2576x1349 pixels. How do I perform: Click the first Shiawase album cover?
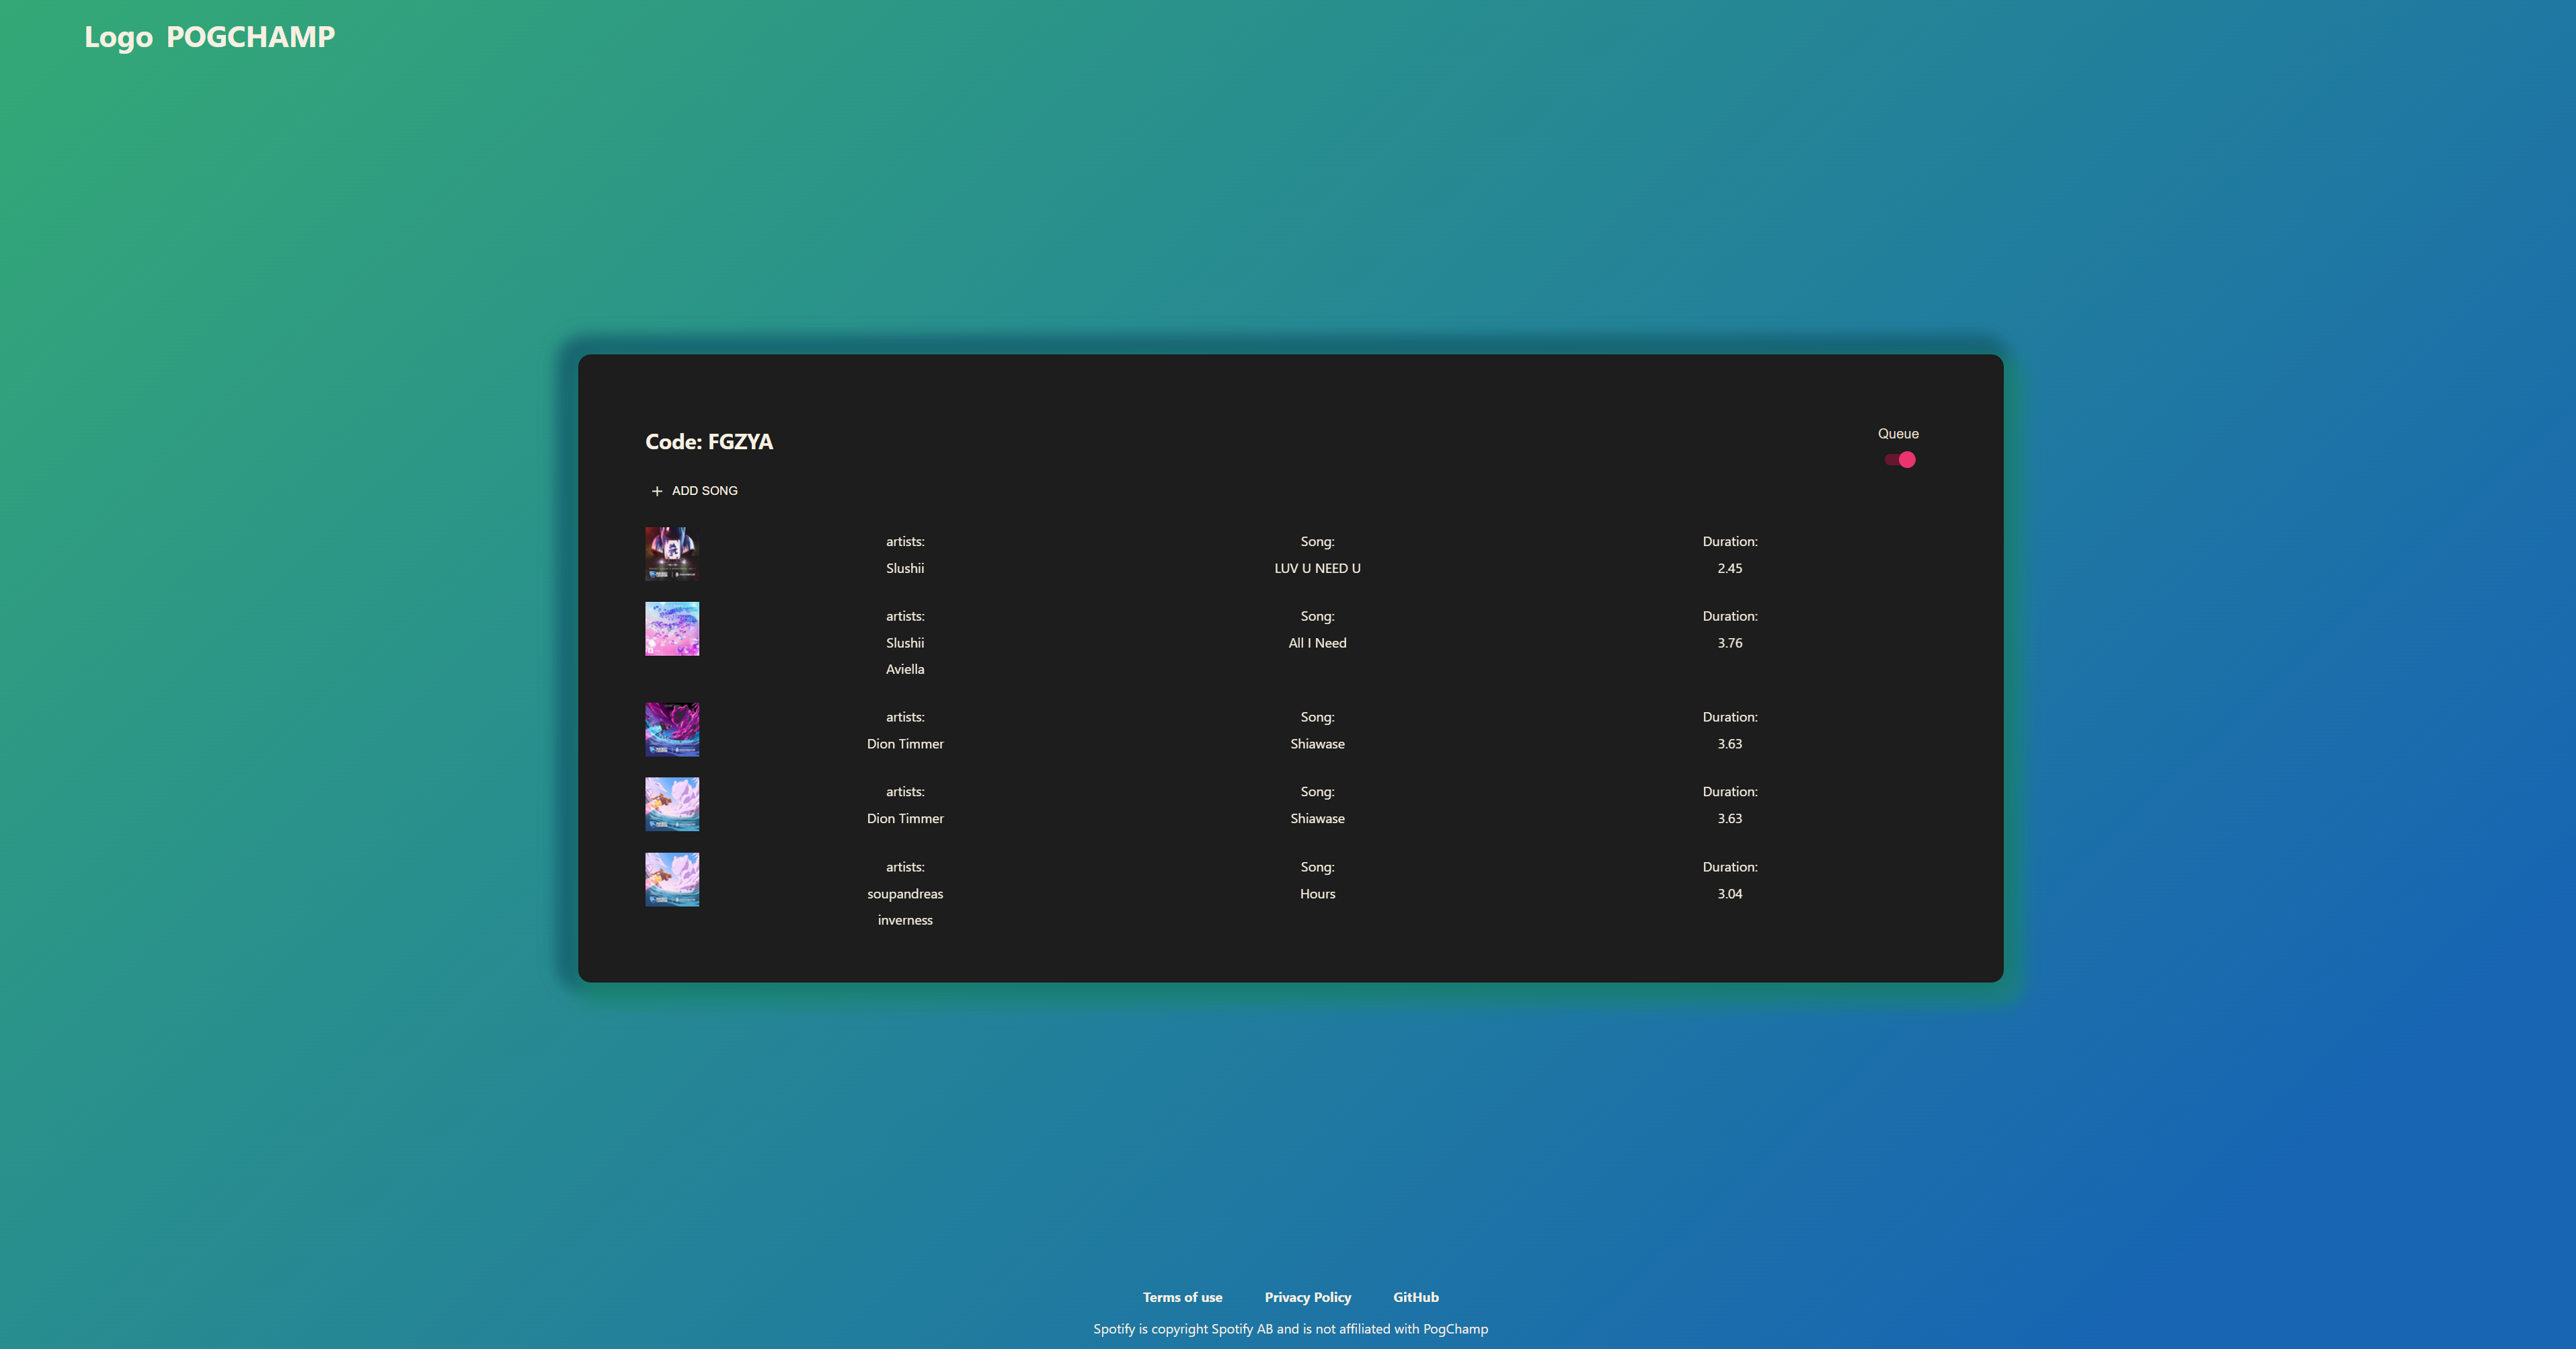(671, 729)
